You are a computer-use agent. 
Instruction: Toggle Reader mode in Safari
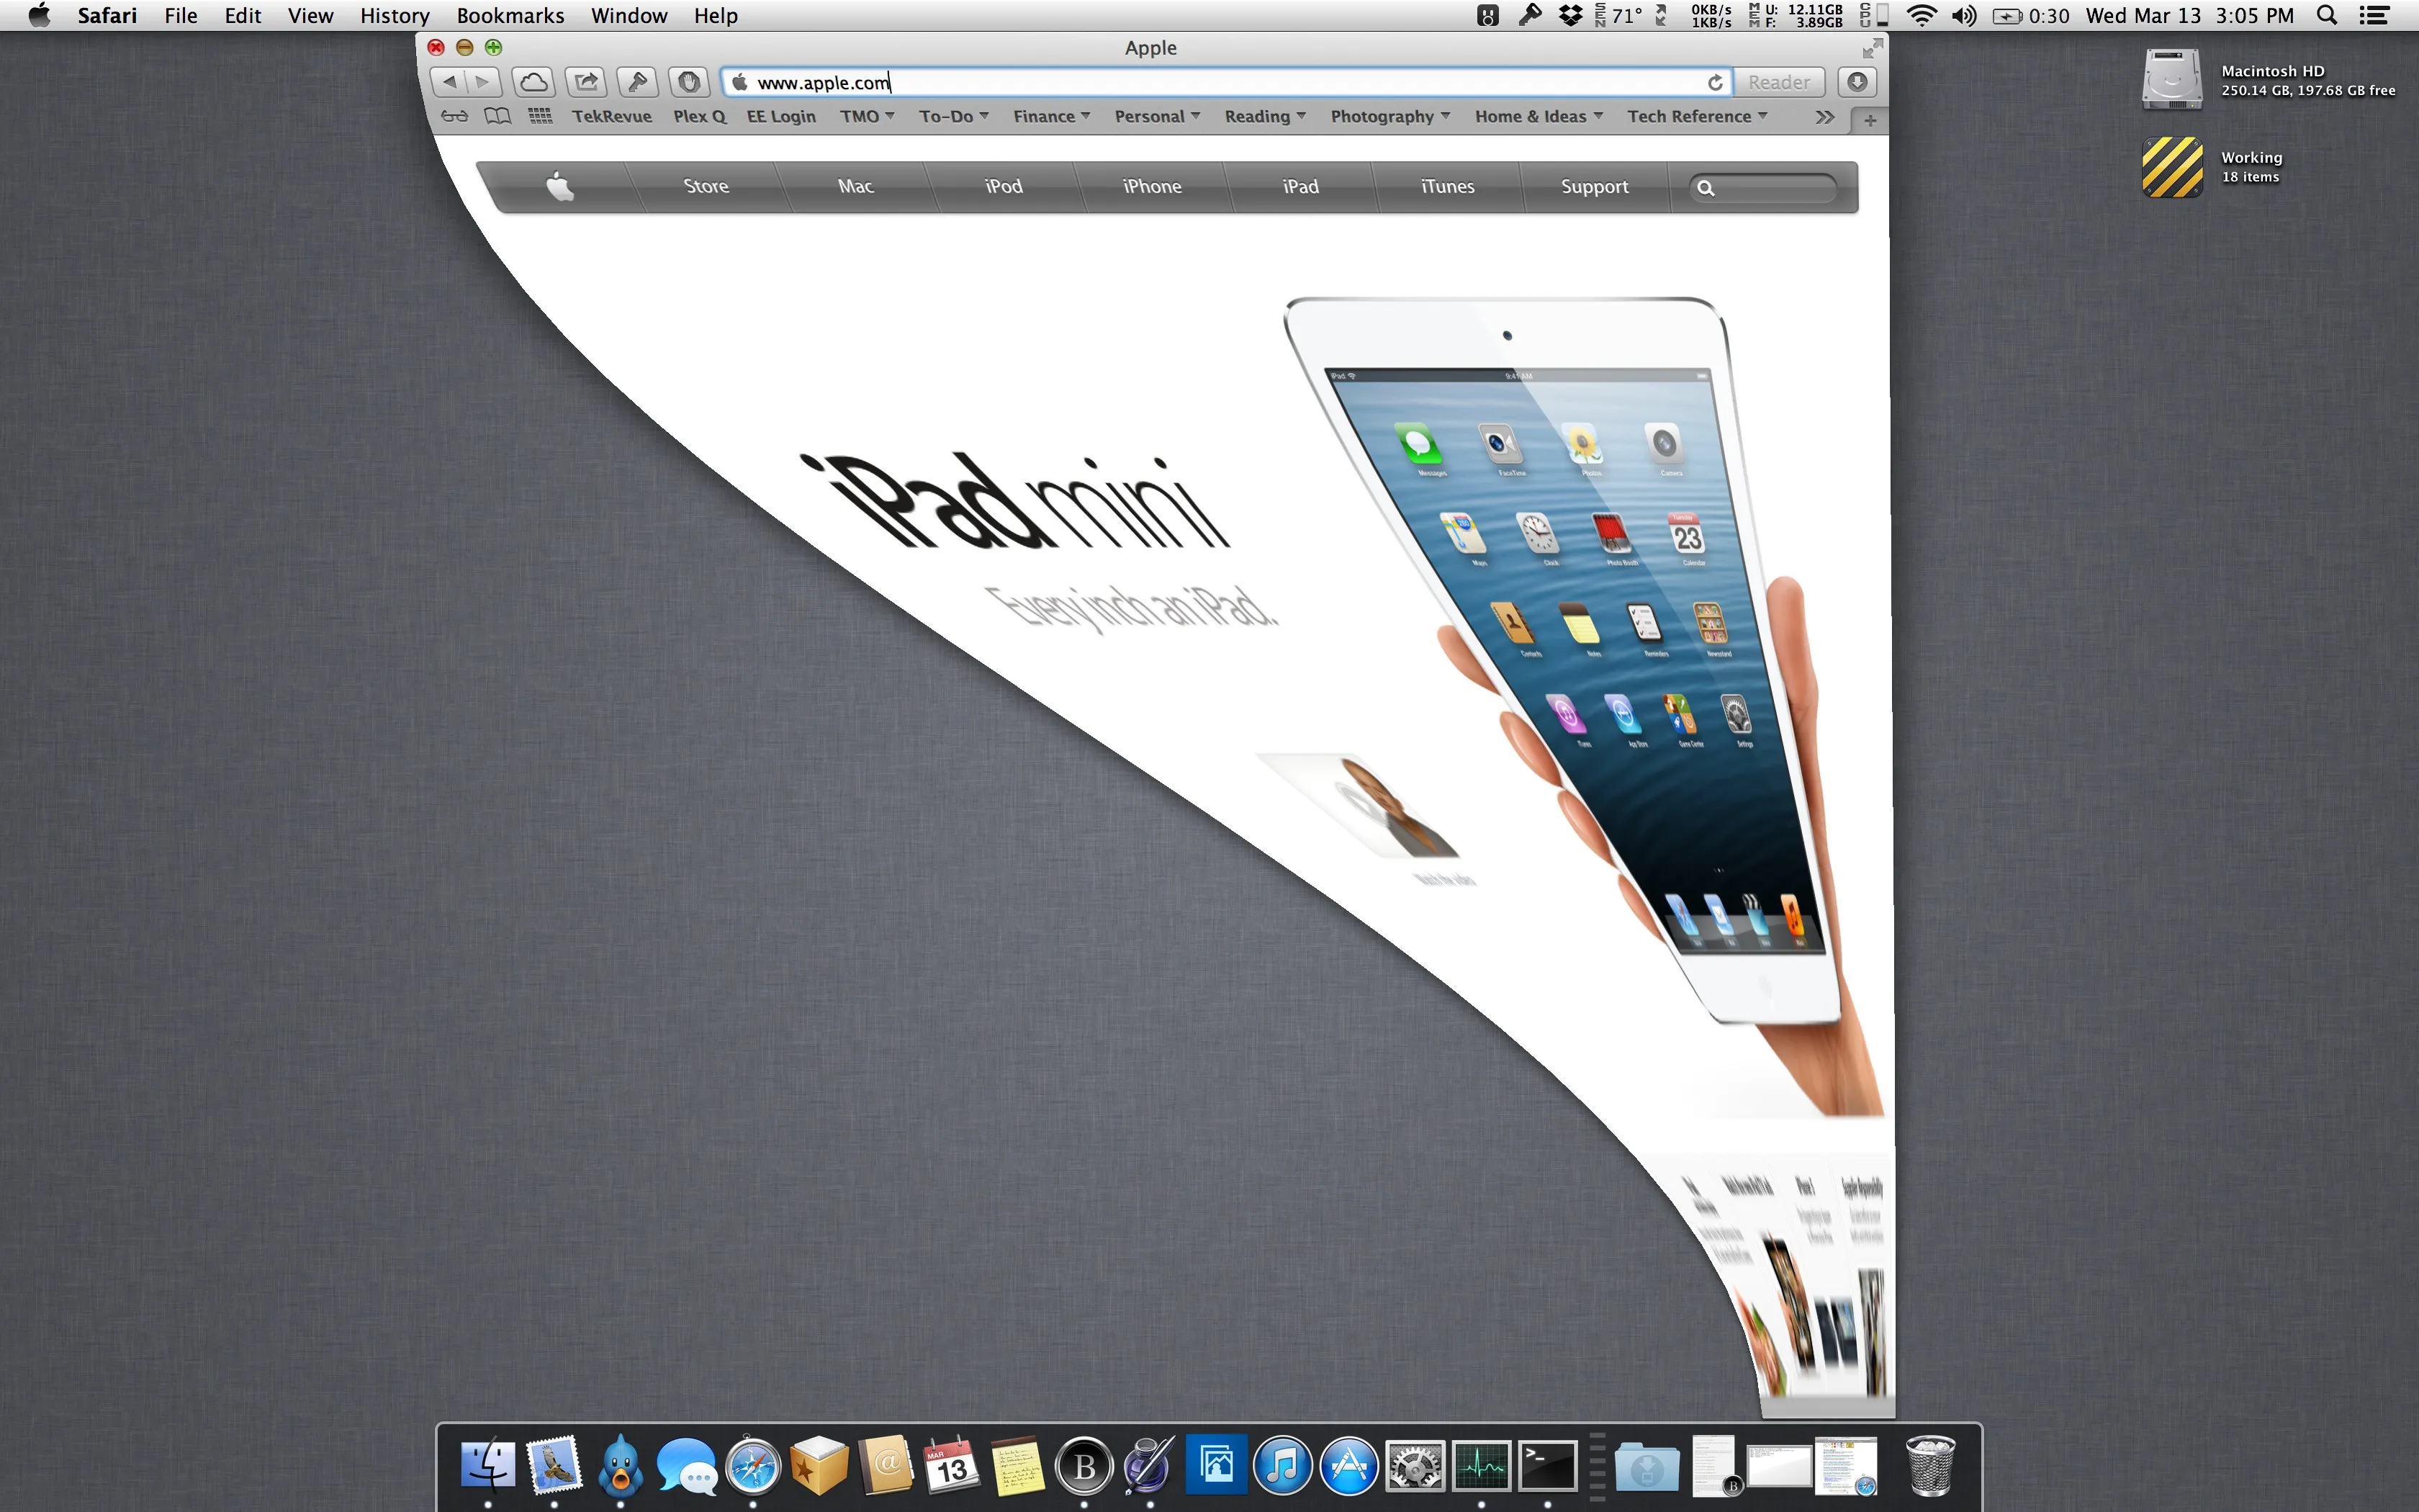[x=1779, y=82]
